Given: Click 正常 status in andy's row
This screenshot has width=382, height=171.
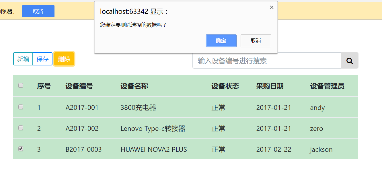Looking at the screenshot, I should pos(218,108).
